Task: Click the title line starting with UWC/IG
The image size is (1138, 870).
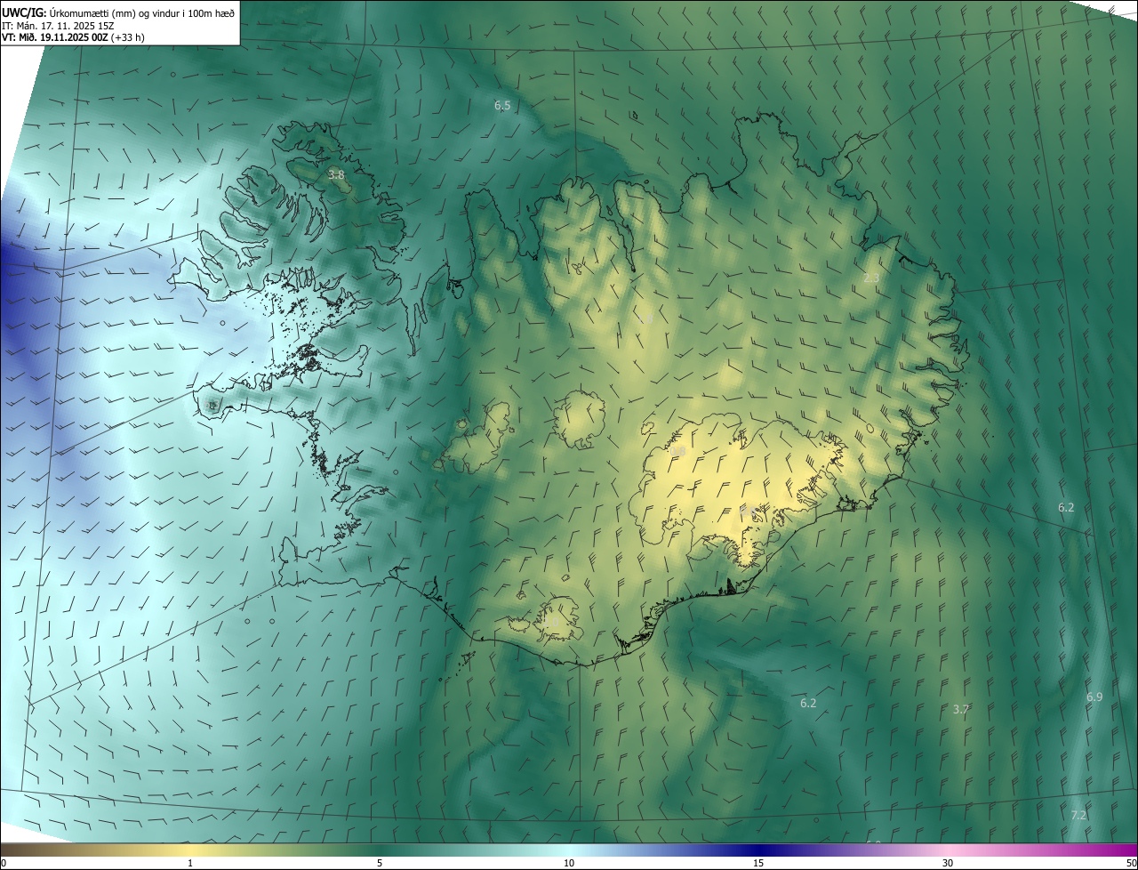Action: (118, 12)
